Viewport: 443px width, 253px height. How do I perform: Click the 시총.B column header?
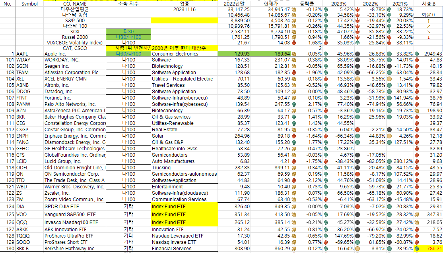[x=428, y=4]
